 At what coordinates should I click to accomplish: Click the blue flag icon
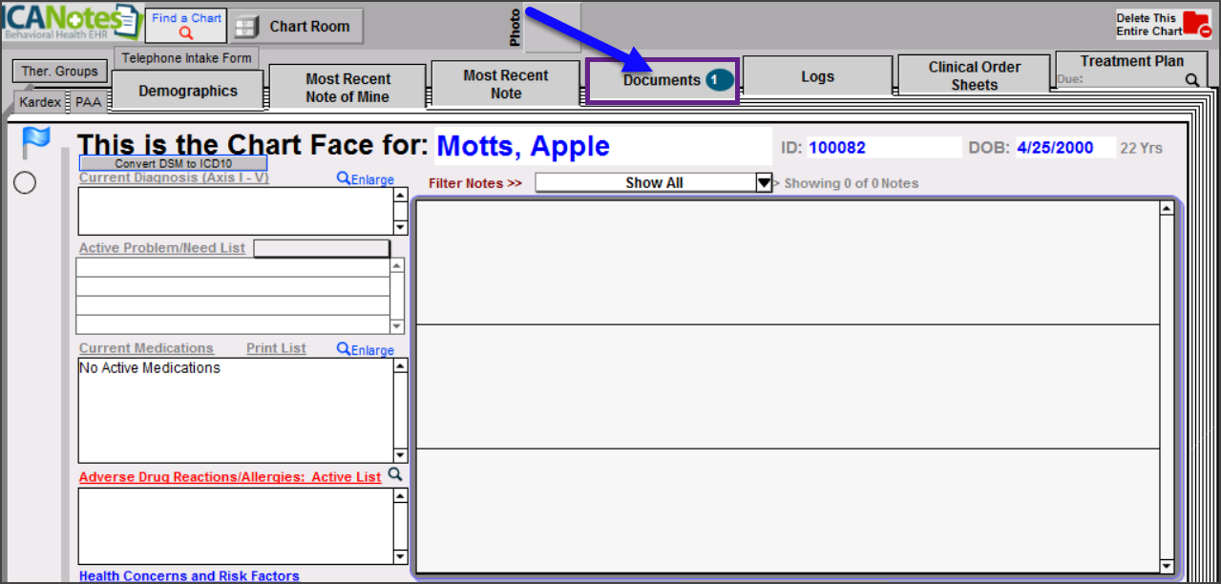[x=36, y=142]
